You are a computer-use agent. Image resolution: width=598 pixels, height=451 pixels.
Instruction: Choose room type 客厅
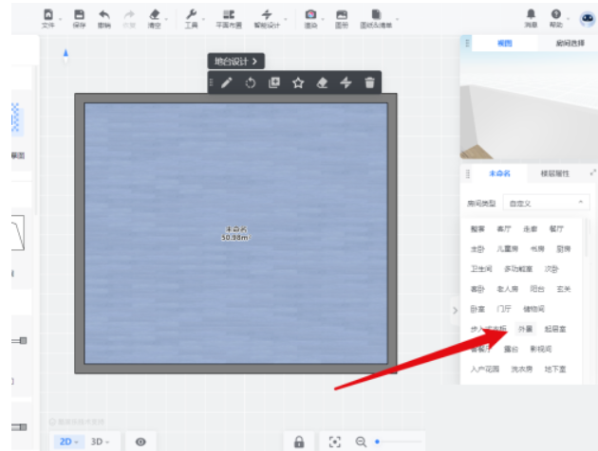(x=504, y=228)
